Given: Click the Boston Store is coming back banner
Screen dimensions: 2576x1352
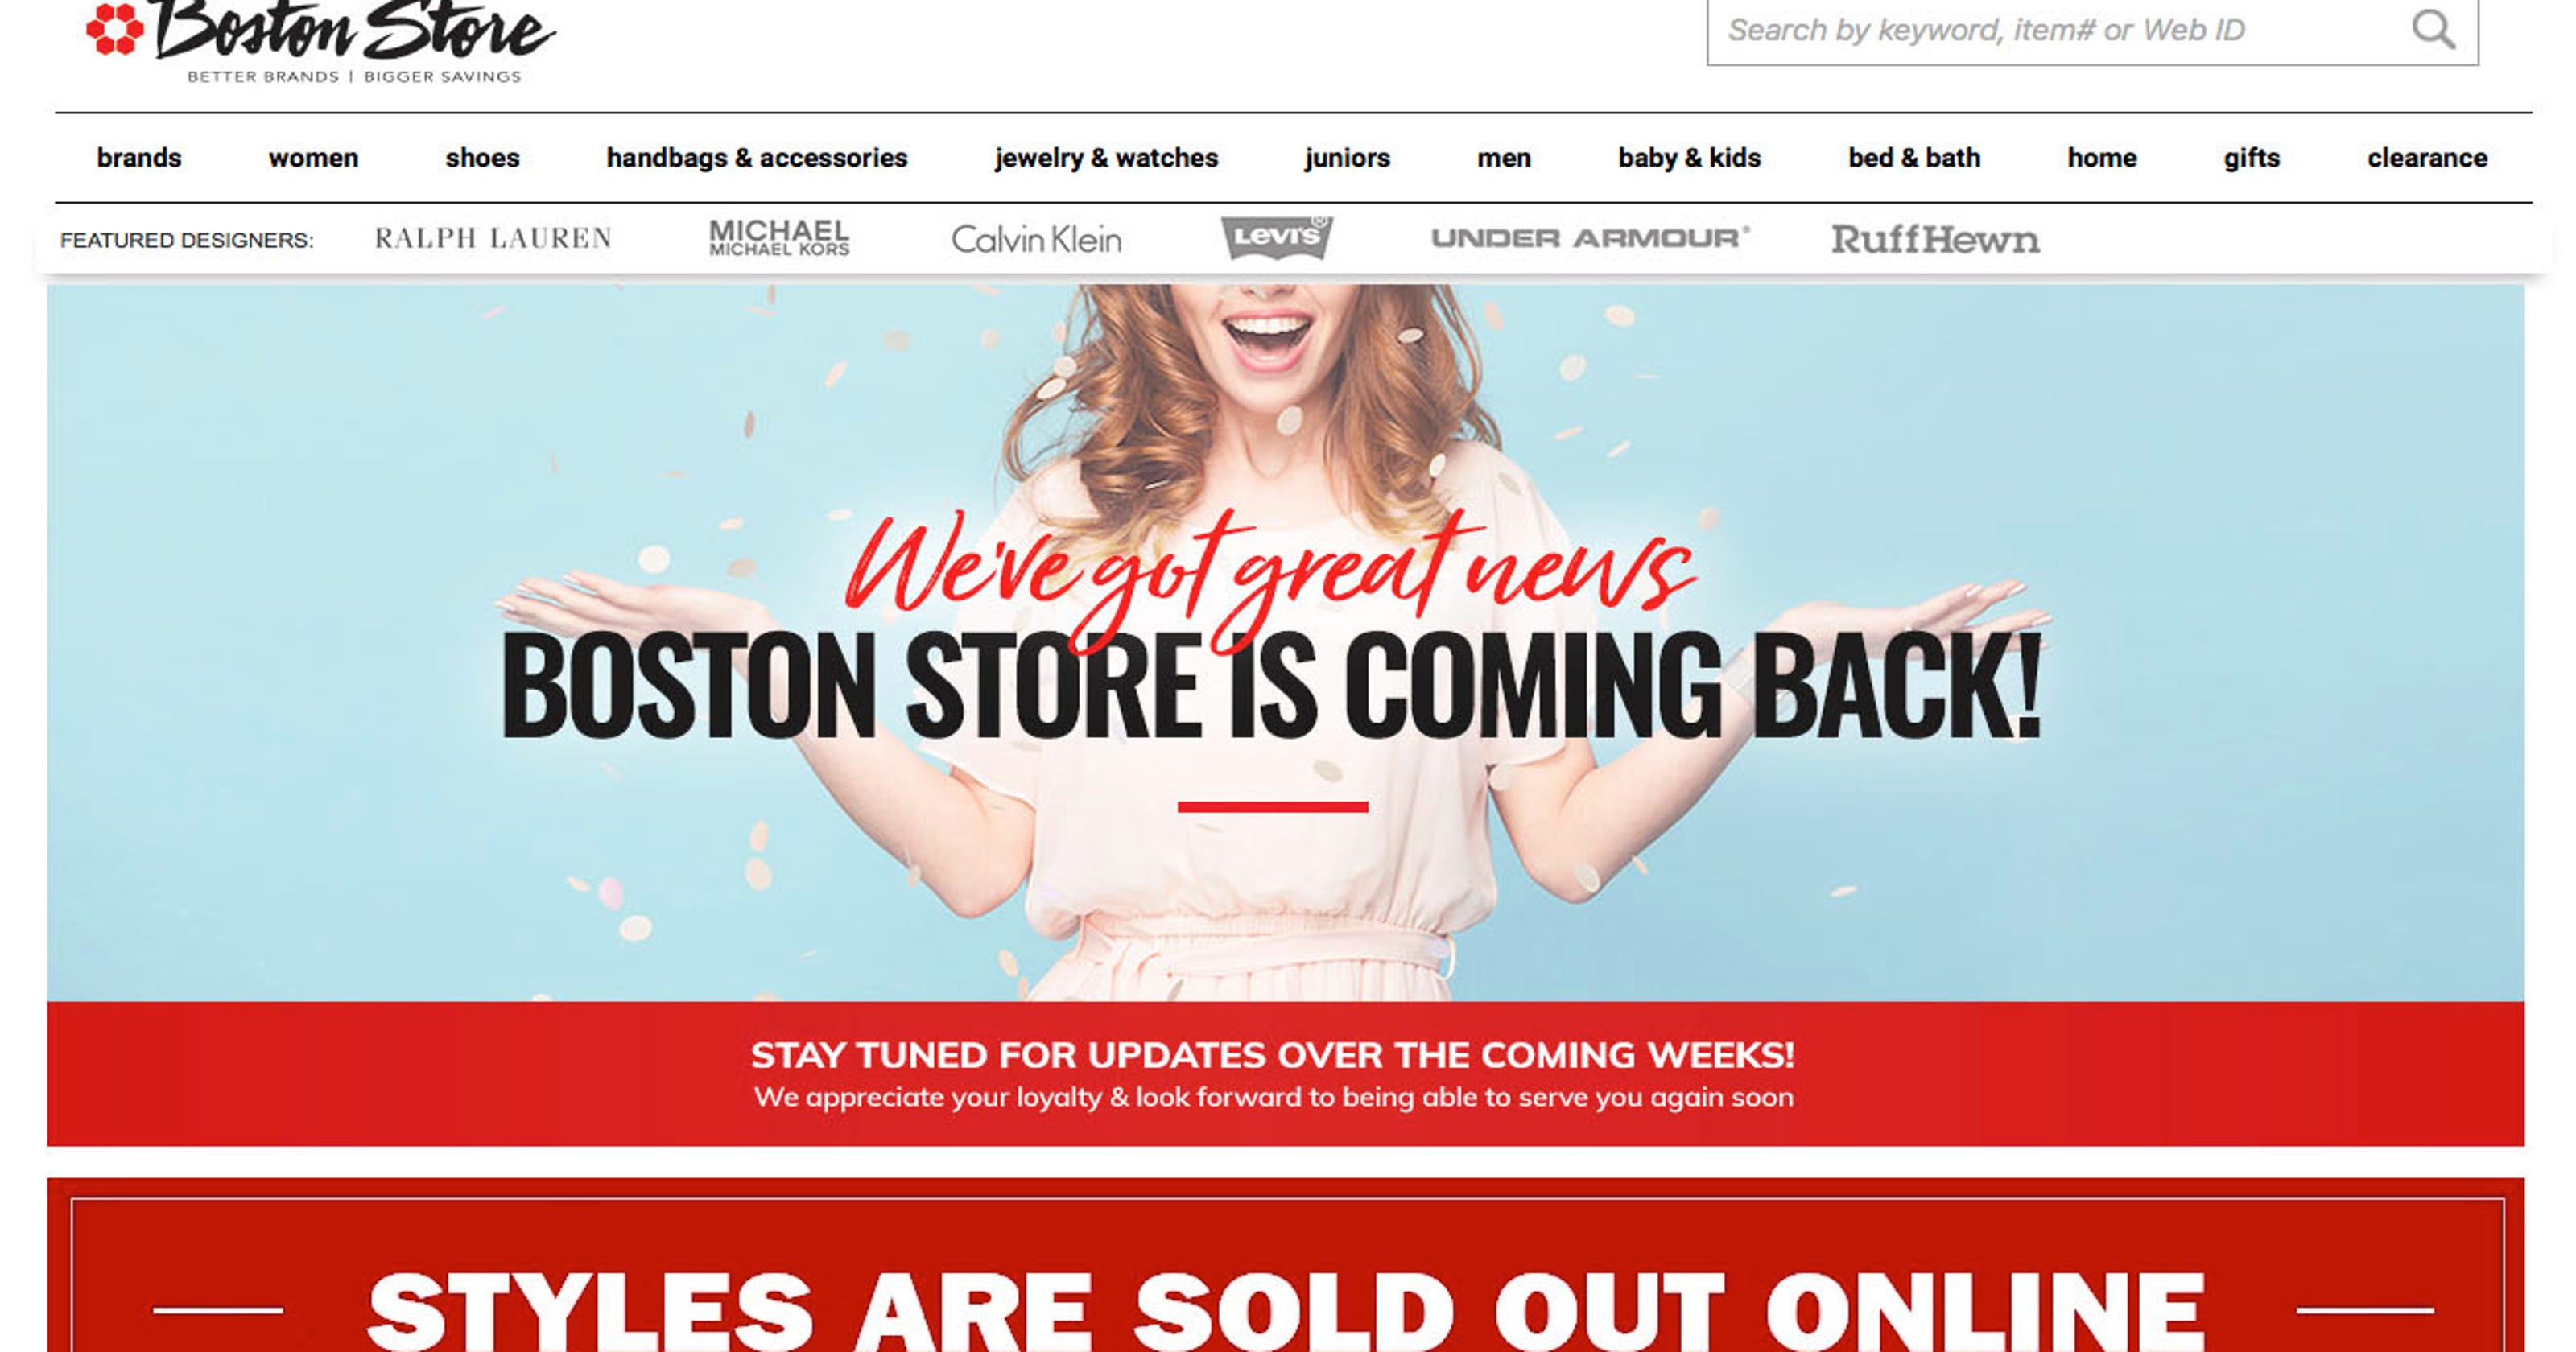Looking at the screenshot, I should point(1285,642).
